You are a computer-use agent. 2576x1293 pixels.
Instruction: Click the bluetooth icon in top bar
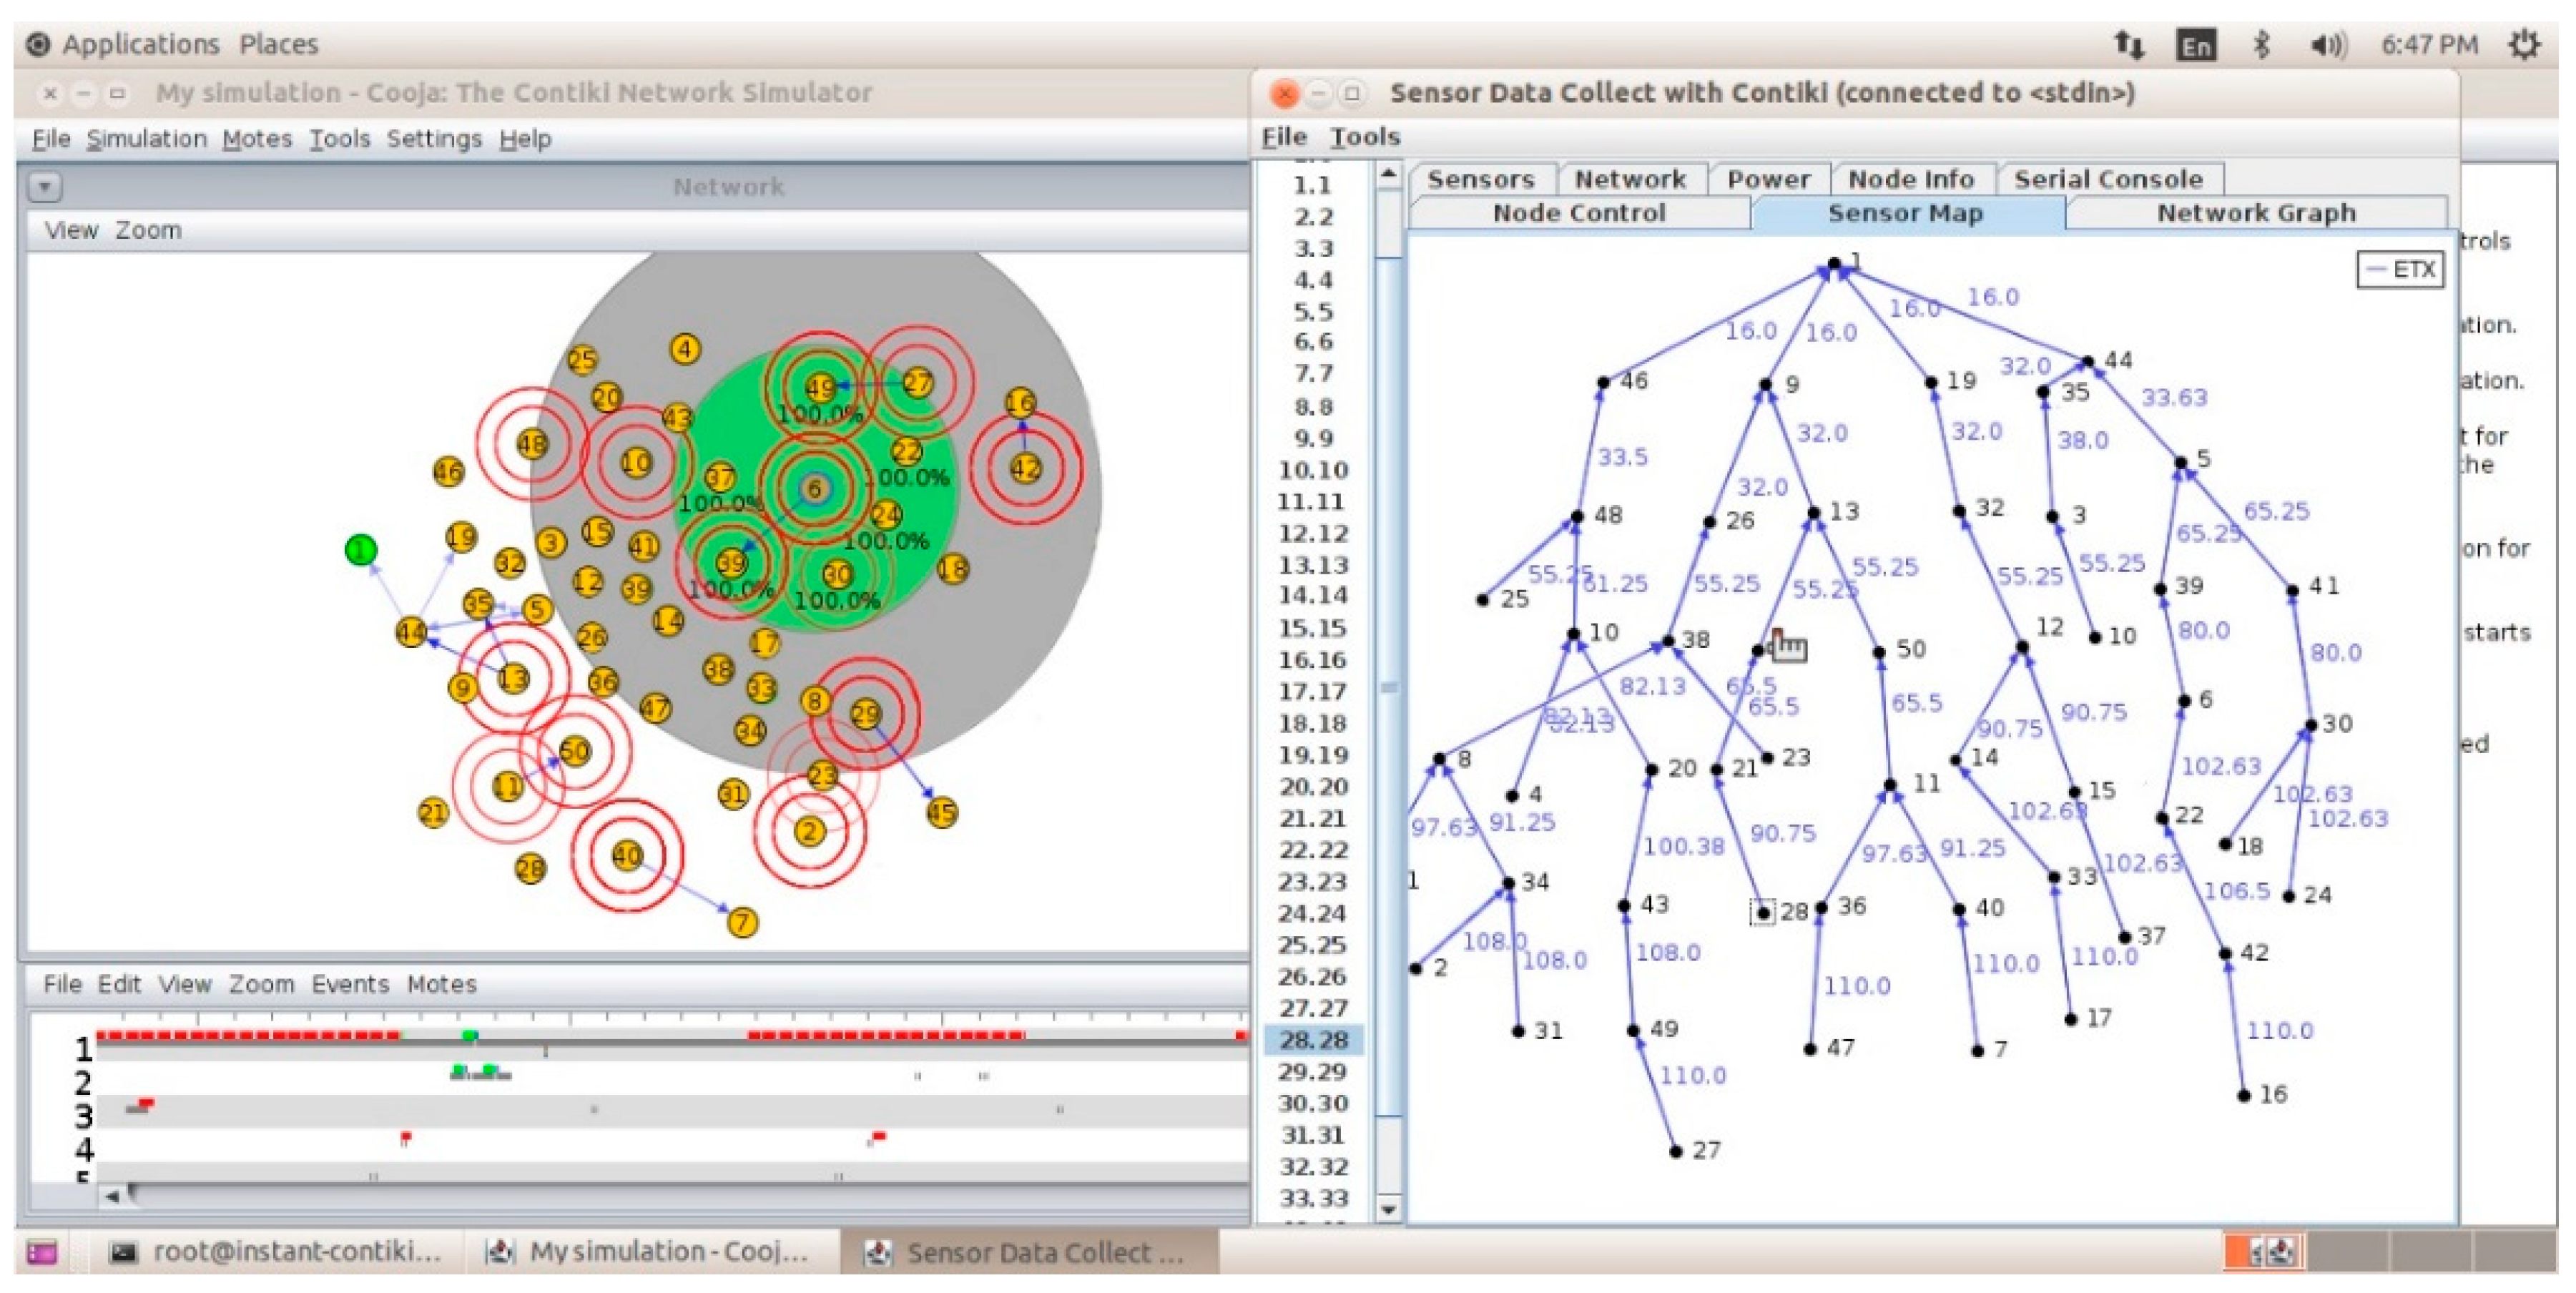(x=2261, y=45)
